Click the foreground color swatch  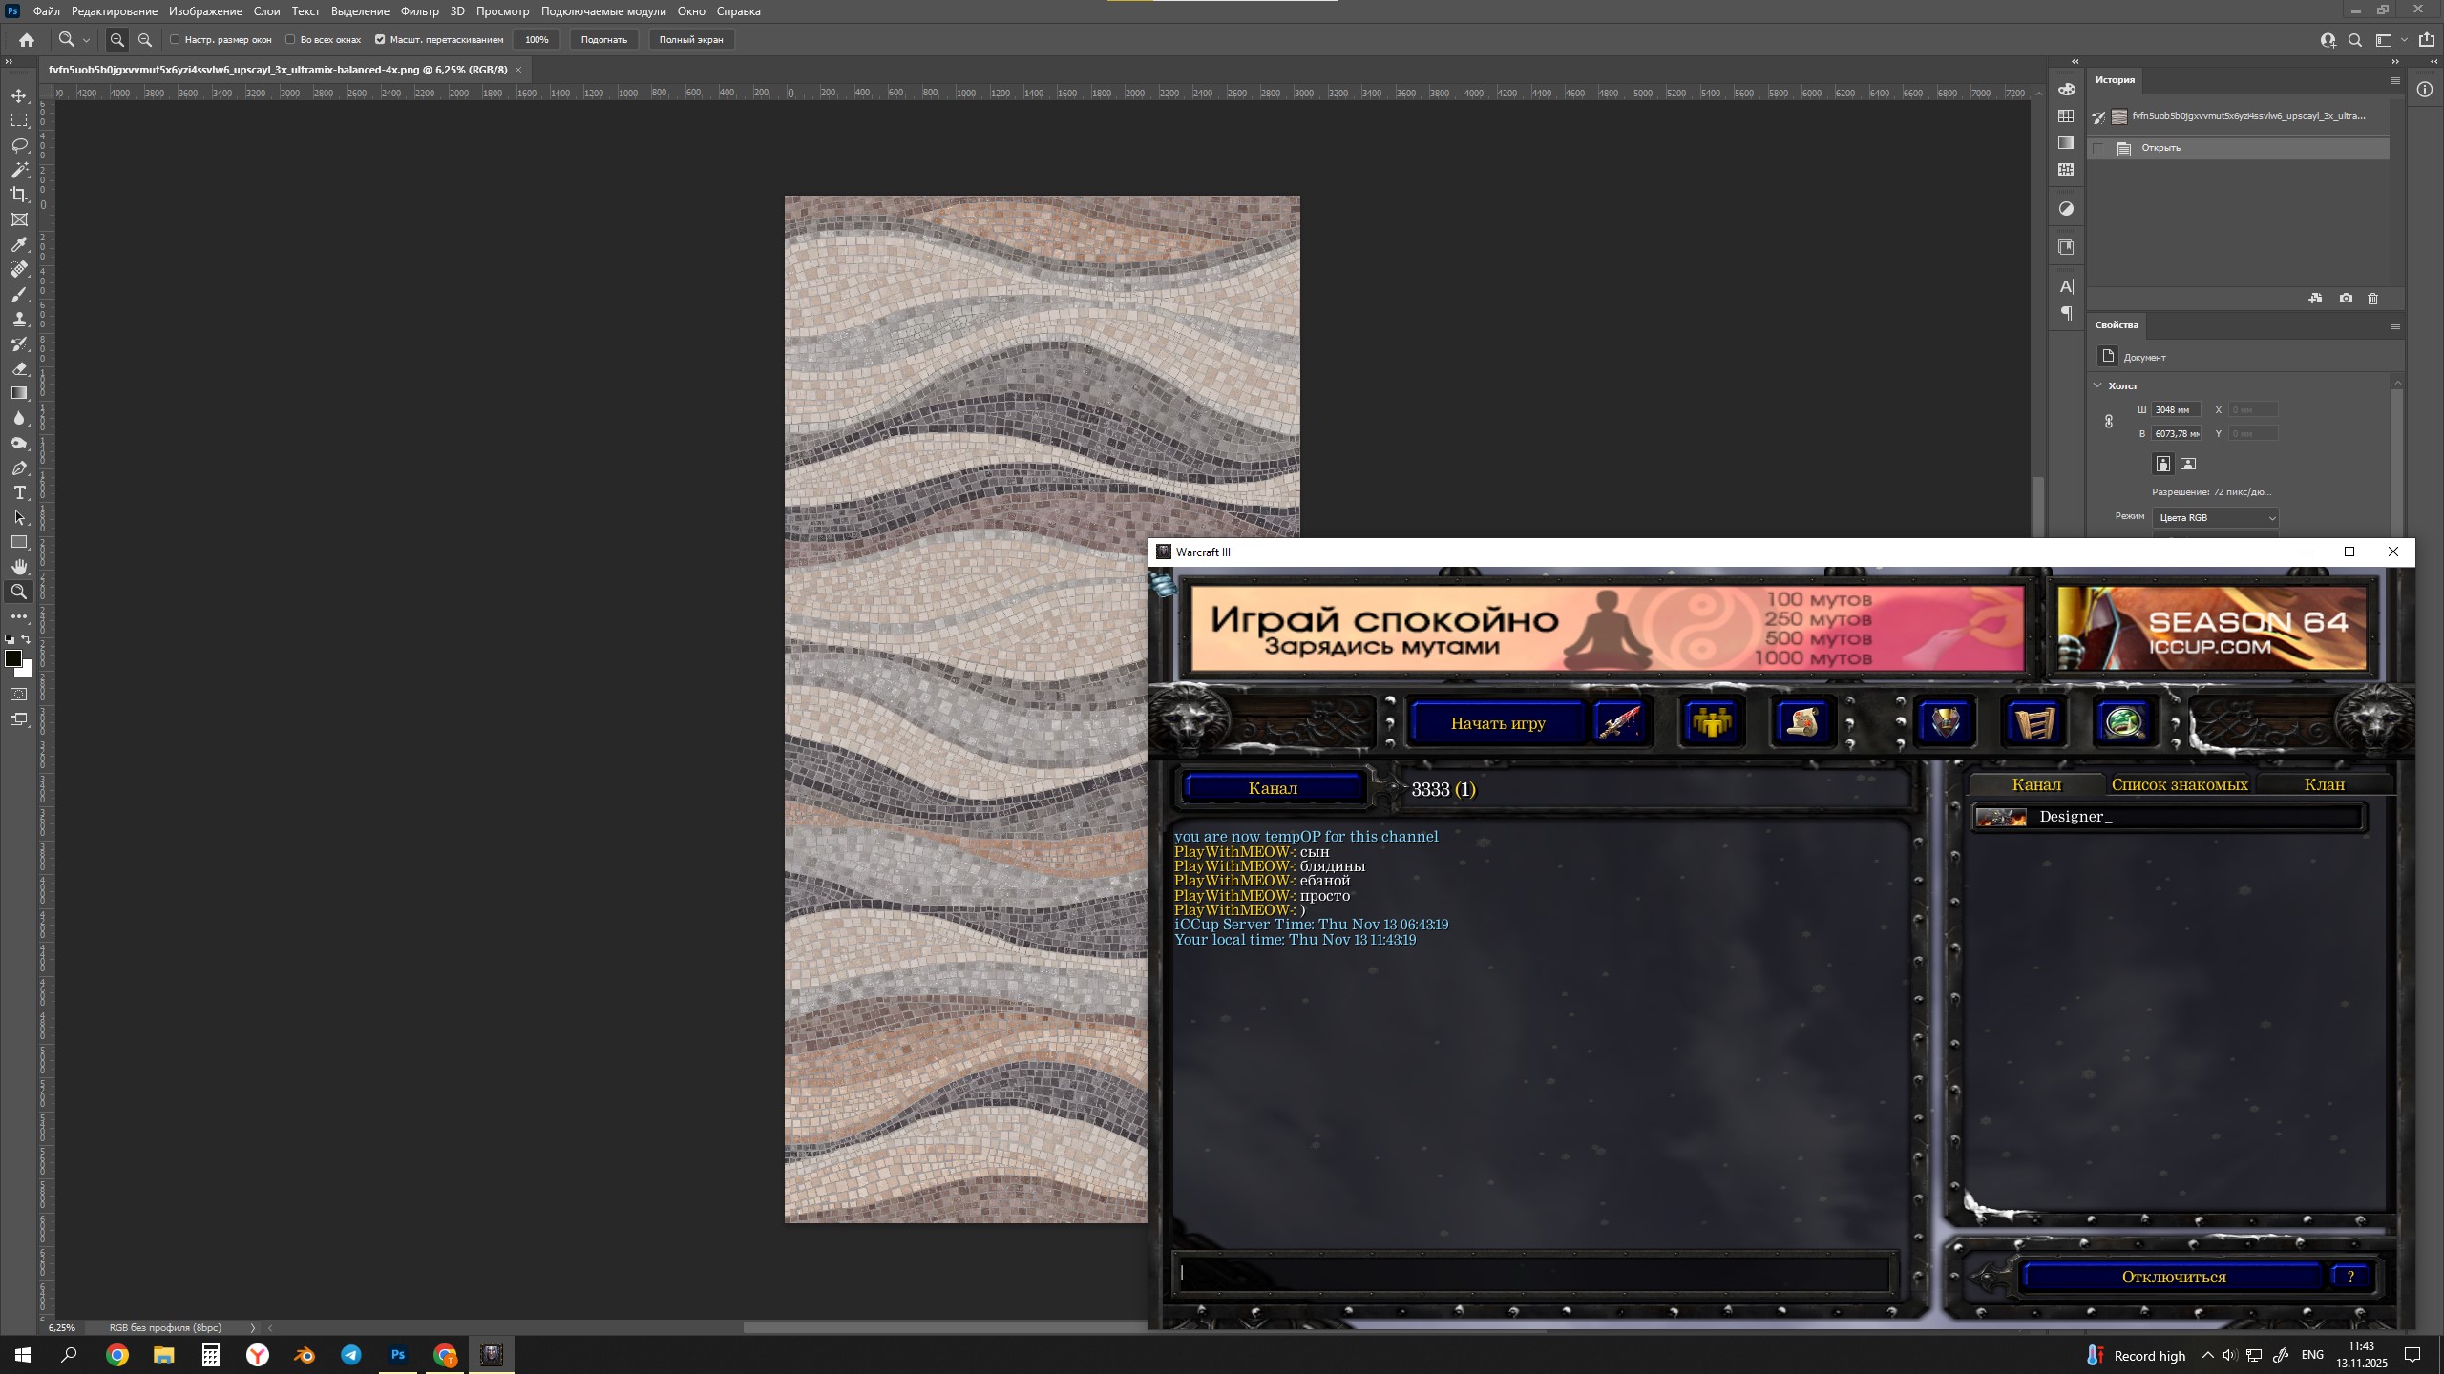[13, 658]
